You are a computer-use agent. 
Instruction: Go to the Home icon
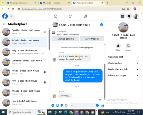pyautogui.click(x=55, y=16)
